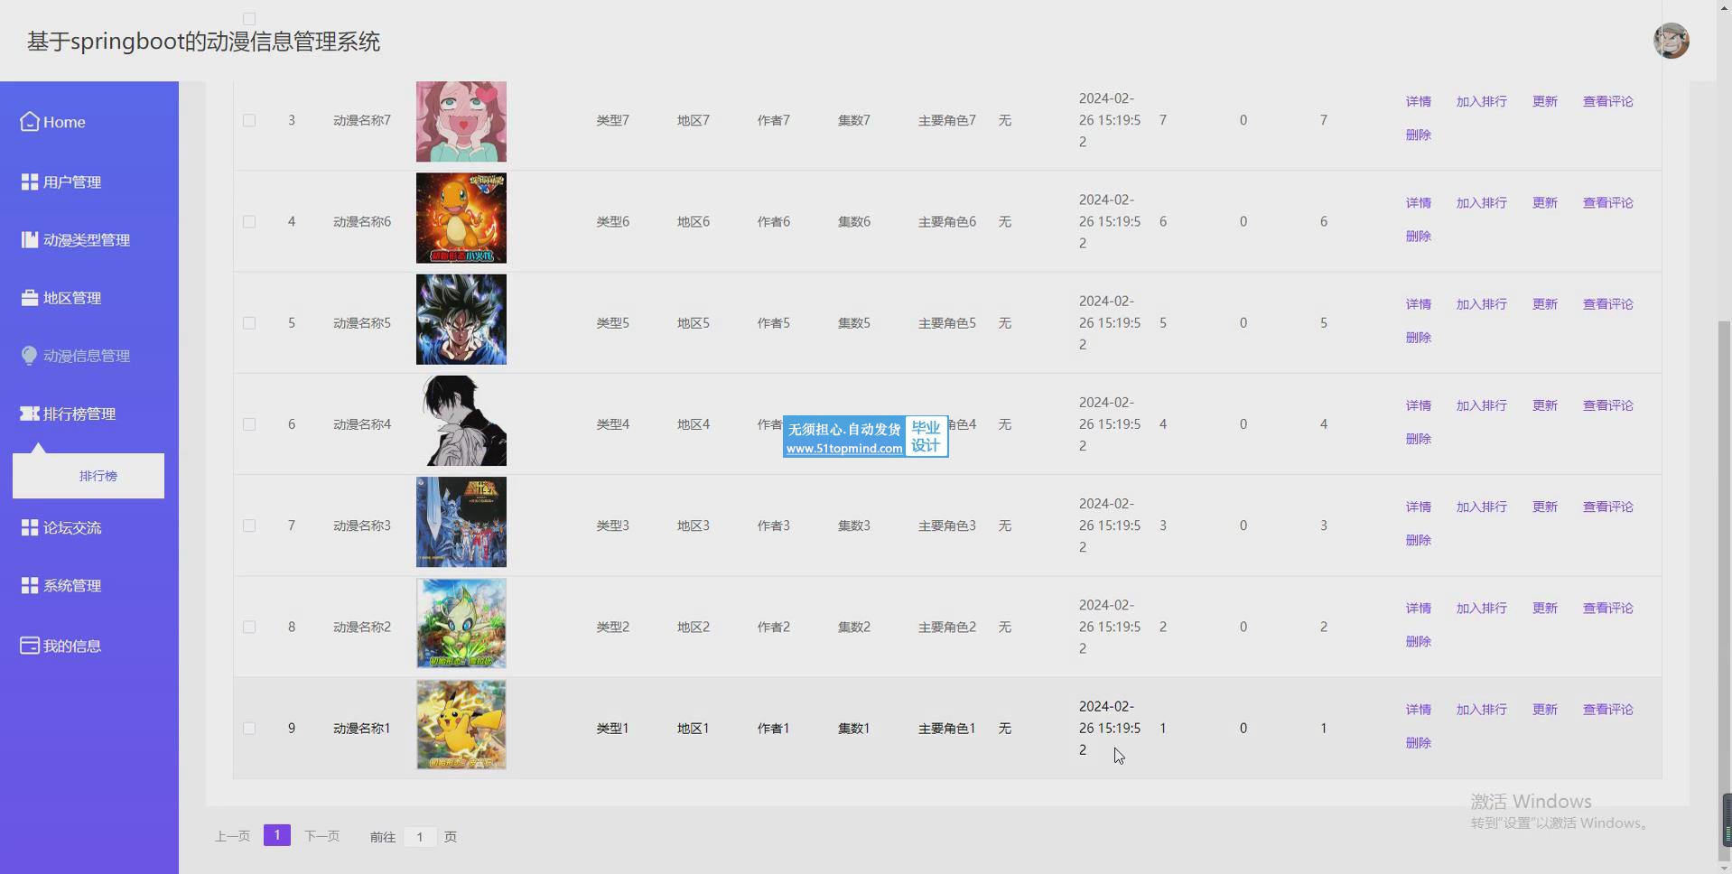Click 查看评论 for 动漫名称7
The height and width of the screenshot is (874, 1732).
pos(1607,101)
